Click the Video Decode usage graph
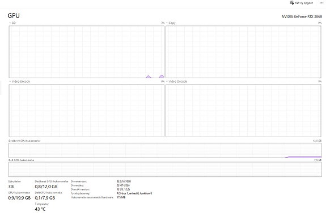Image resolution: width=326 pixels, height=216 pixels. pos(243,111)
